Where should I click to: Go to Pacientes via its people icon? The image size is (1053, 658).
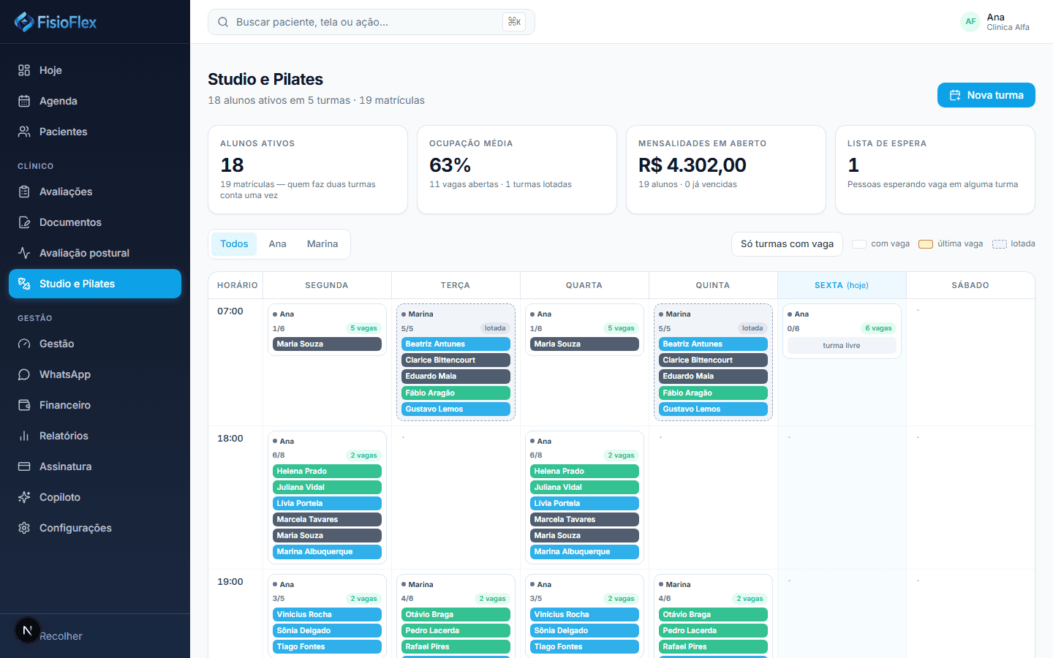(24, 132)
